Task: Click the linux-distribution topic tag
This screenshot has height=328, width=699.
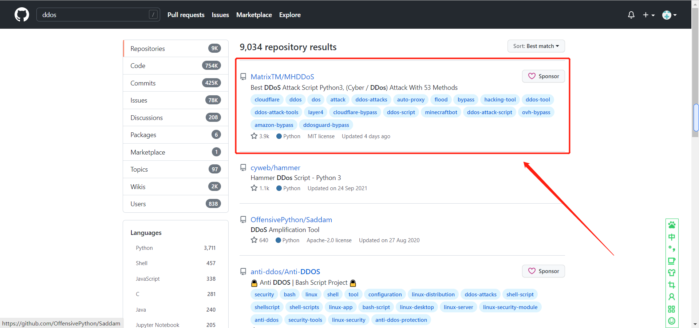Action: 433,295
